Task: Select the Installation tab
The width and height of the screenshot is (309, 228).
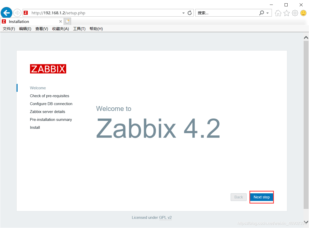Action: (x=32, y=21)
